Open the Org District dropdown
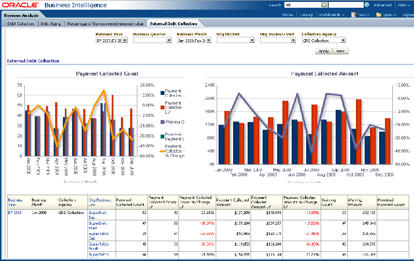Image resolution: width=414 pixels, height=261 pixels. 252,40
